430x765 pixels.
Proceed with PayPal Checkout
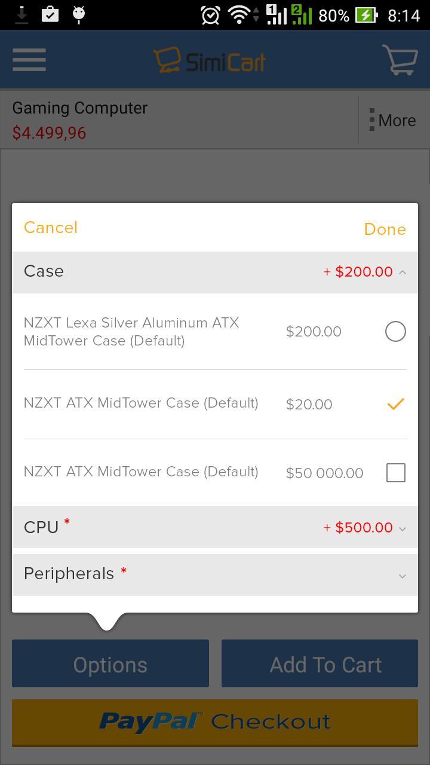[x=215, y=722]
